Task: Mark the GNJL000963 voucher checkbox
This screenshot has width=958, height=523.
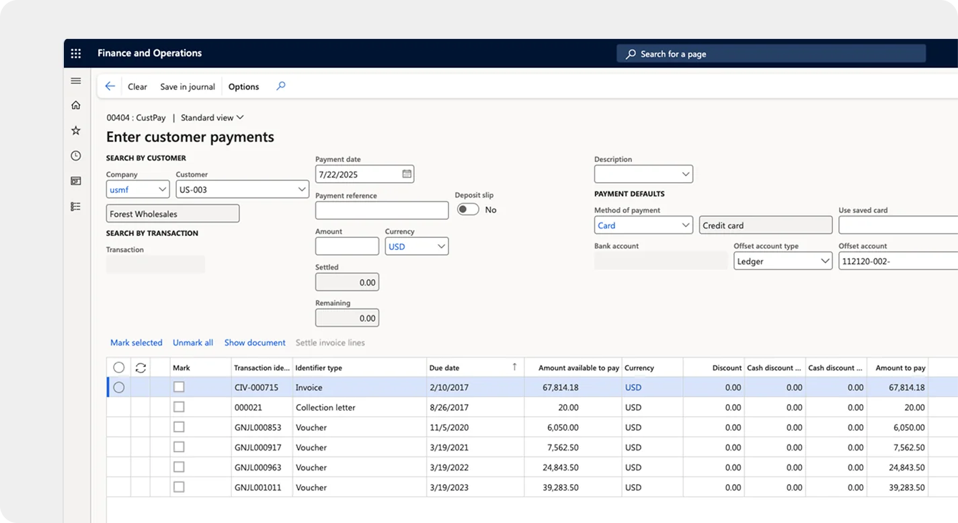Action: tap(179, 467)
